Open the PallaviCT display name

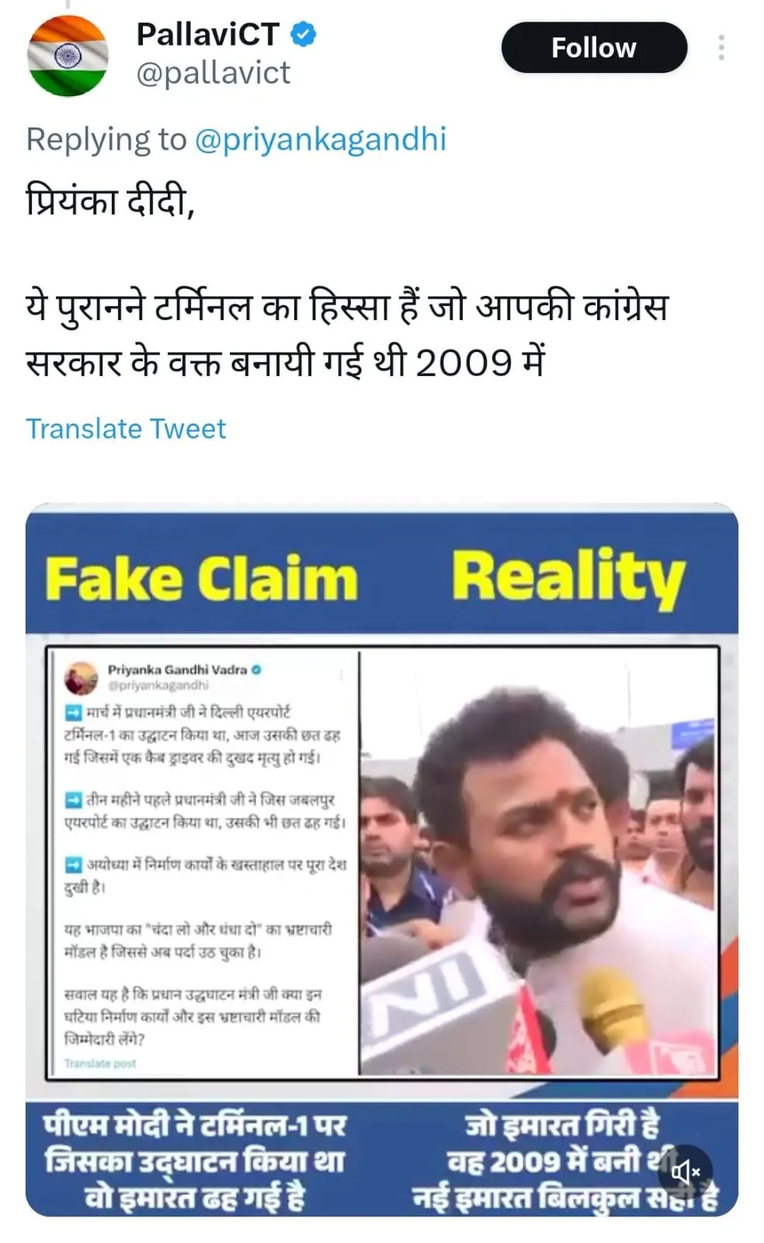point(207,33)
